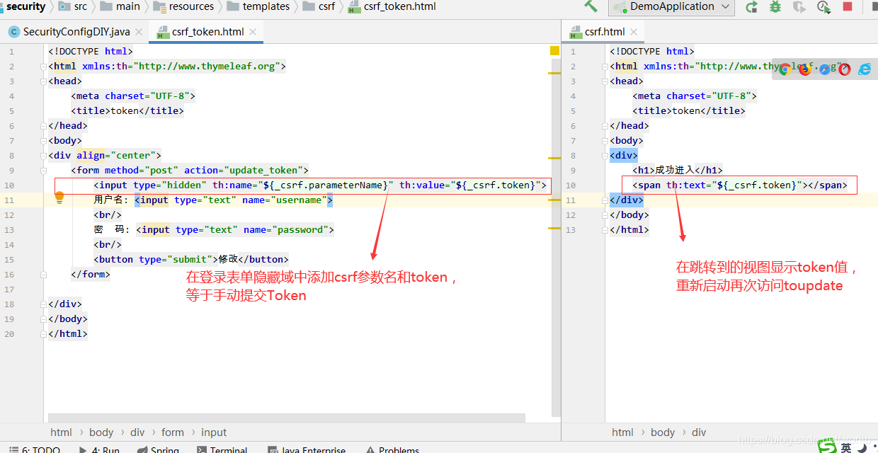
Task: Collapse the html tag in csrf_token.html
Action: click(44, 67)
